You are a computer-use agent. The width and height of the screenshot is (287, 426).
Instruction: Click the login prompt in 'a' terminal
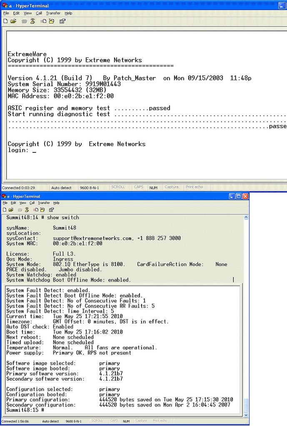pos(18,150)
